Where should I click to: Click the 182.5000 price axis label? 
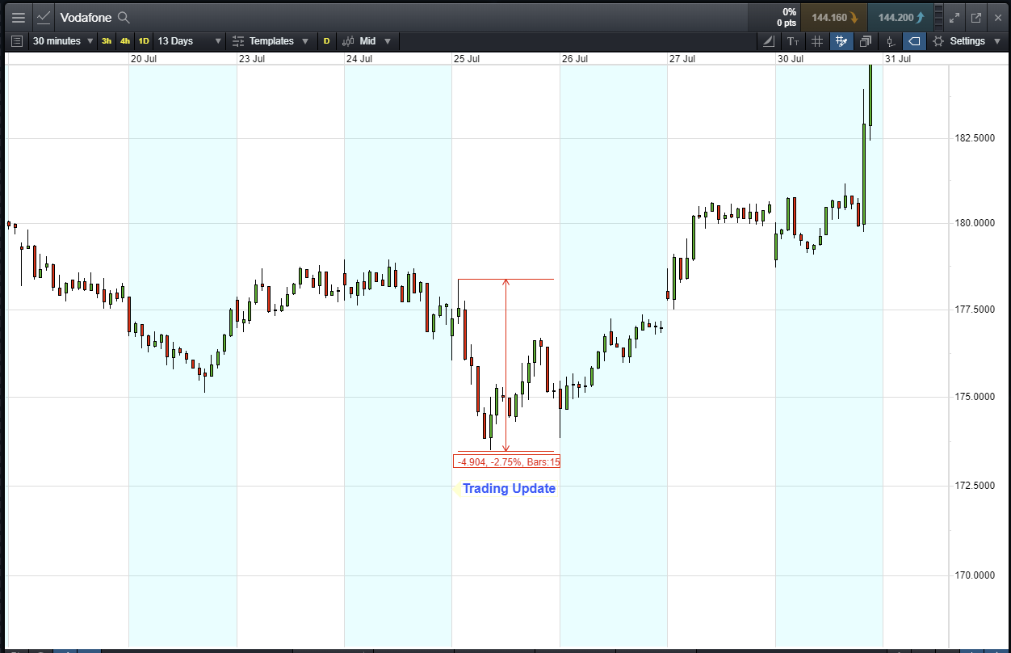(x=974, y=138)
